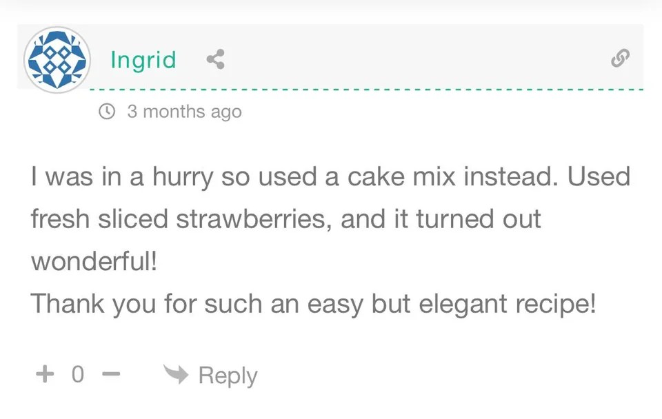Click the green dashed separator line

coord(365,90)
